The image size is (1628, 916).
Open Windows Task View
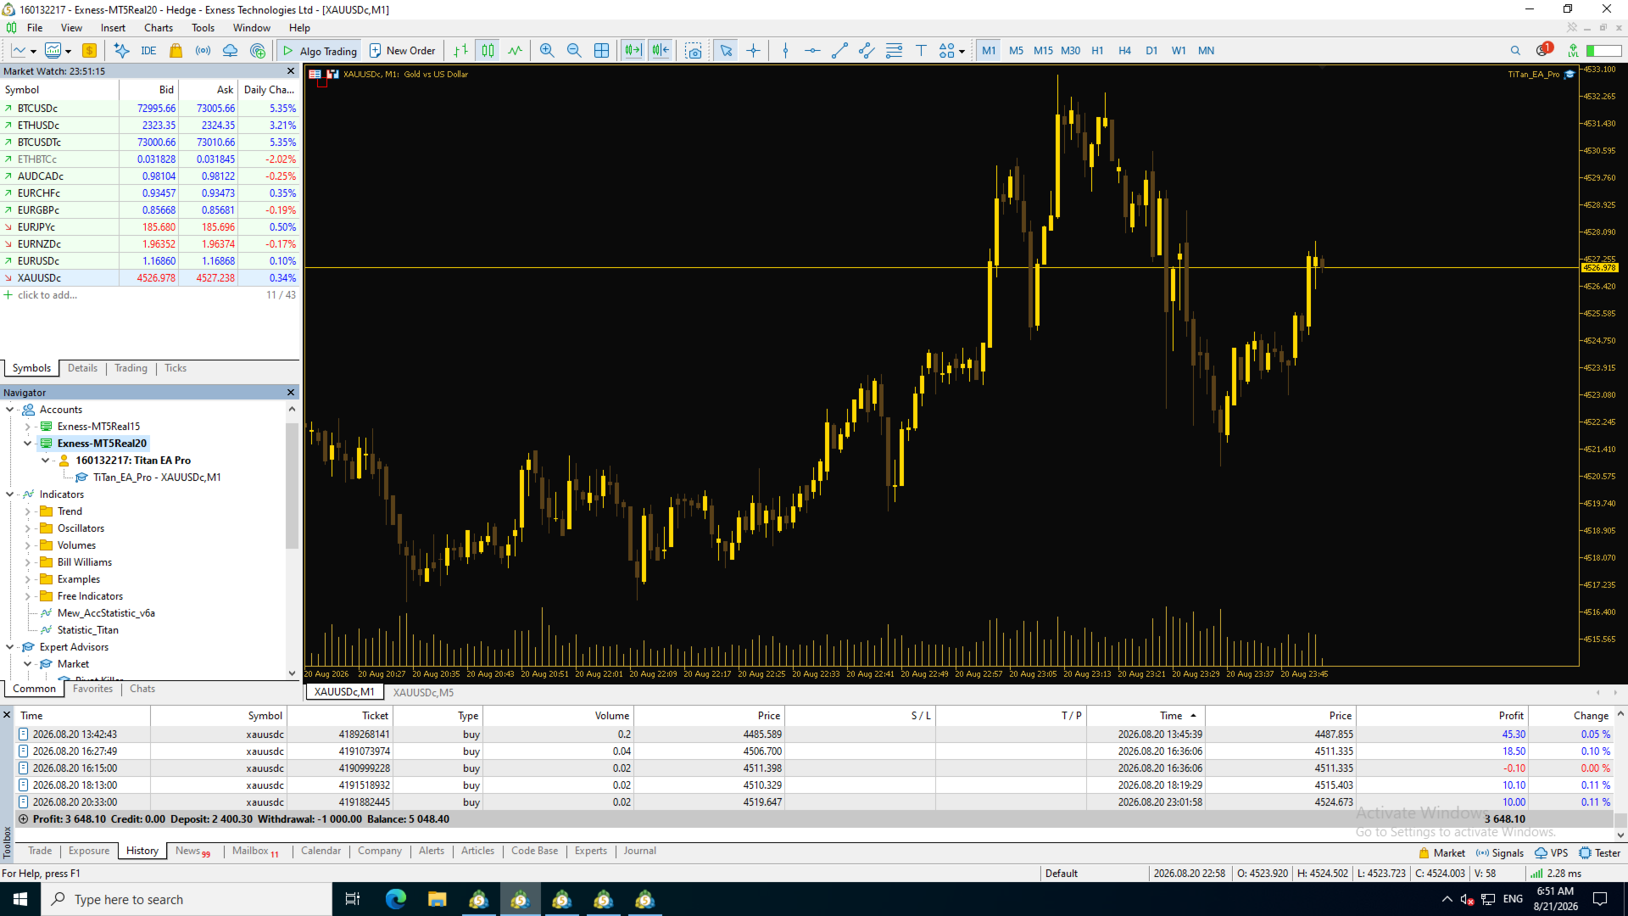click(x=353, y=899)
